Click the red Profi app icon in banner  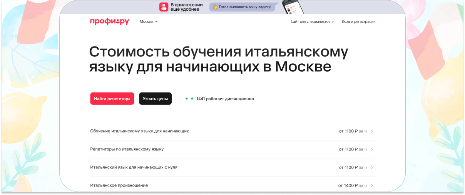pos(164,7)
